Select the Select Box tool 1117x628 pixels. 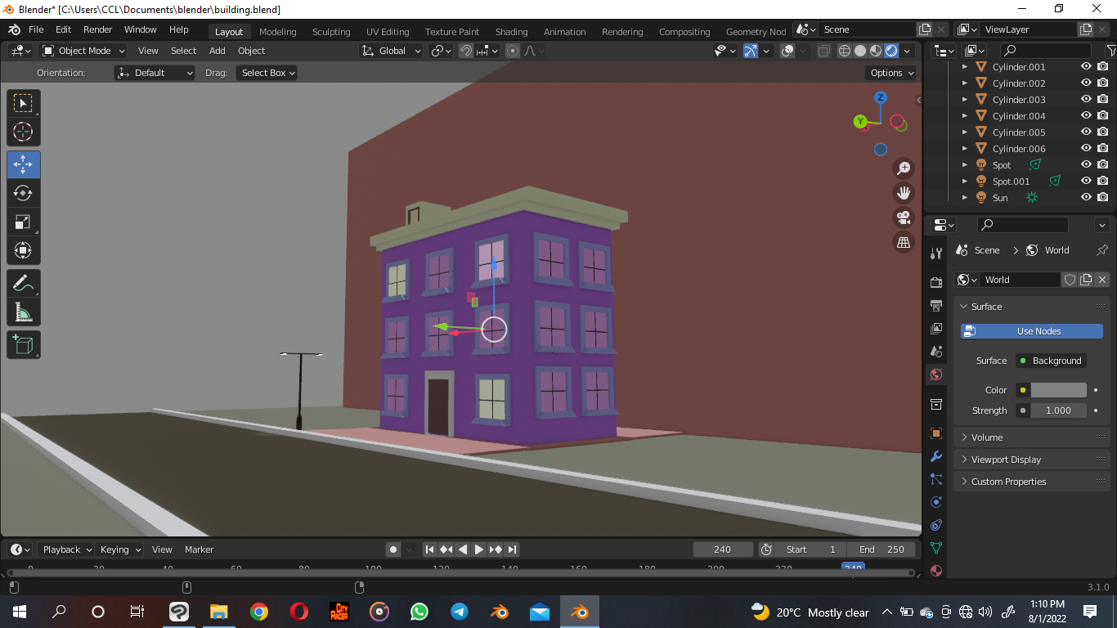coord(24,103)
